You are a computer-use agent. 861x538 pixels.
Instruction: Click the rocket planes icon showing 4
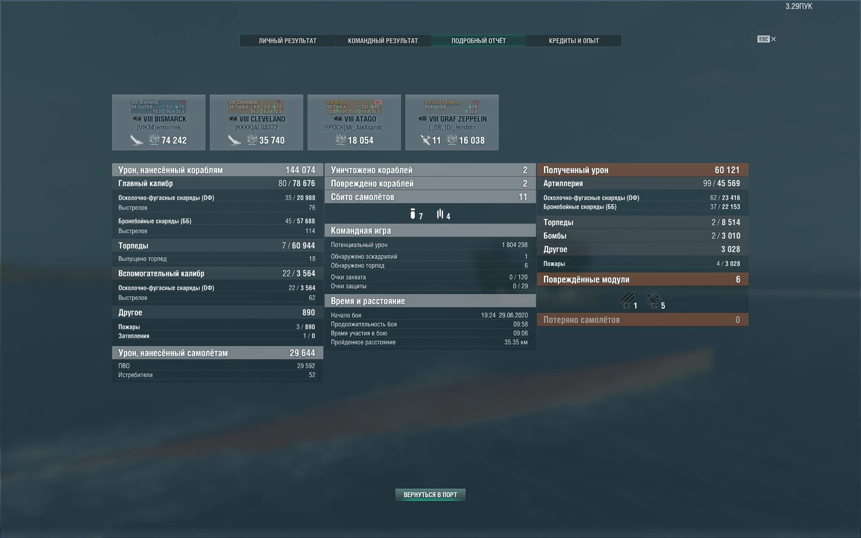[440, 214]
